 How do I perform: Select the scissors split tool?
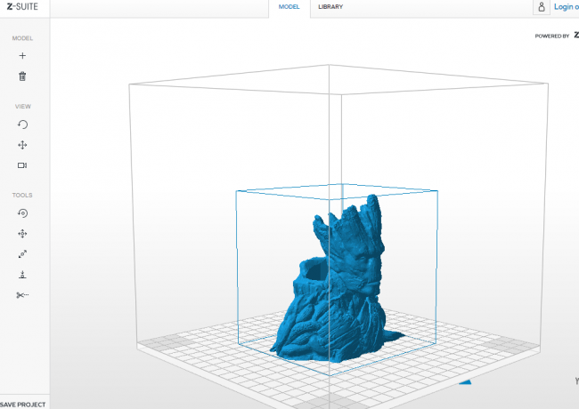(22, 295)
